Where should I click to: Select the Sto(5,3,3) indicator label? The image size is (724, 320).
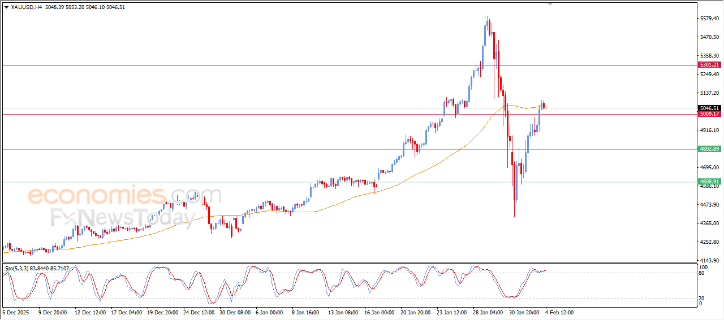coord(18,268)
